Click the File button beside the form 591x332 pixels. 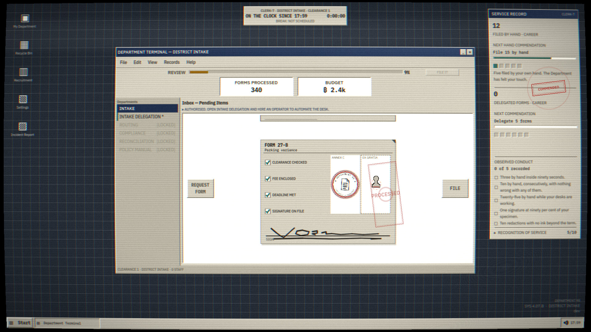[x=455, y=188]
